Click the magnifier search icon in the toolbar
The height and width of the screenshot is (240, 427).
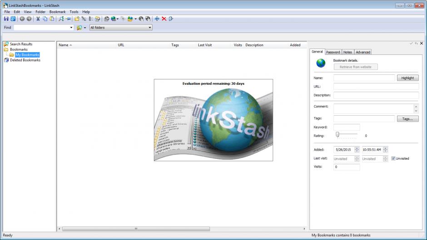click(x=61, y=19)
